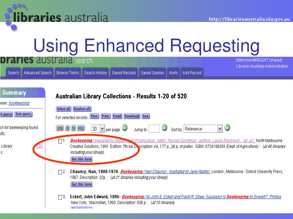Viewport: 293px width, 219px height.
Task: Open the Browse Terms tab
Action: [x=68, y=73]
